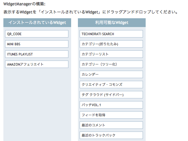
Task: Click the 利用可能なWidget column header
Action: (x=112, y=23)
